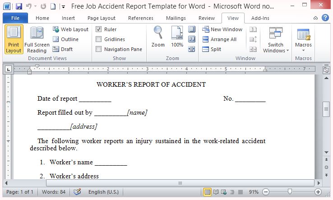Click the horizontal scrollbar thumb

(x=180, y=183)
